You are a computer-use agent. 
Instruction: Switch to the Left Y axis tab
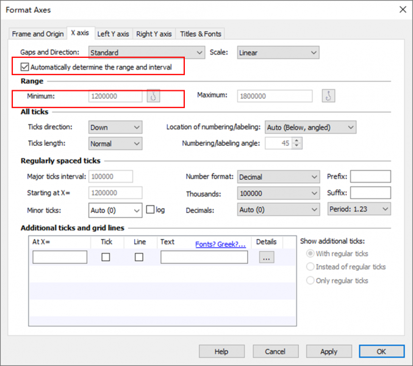pyautogui.click(x=113, y=34)
